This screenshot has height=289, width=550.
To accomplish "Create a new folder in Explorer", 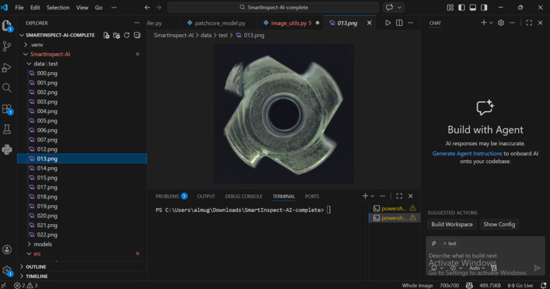I will tap(117, 35).
